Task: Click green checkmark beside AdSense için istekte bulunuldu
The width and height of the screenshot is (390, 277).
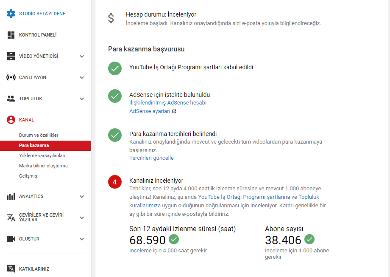Action: 115,96
